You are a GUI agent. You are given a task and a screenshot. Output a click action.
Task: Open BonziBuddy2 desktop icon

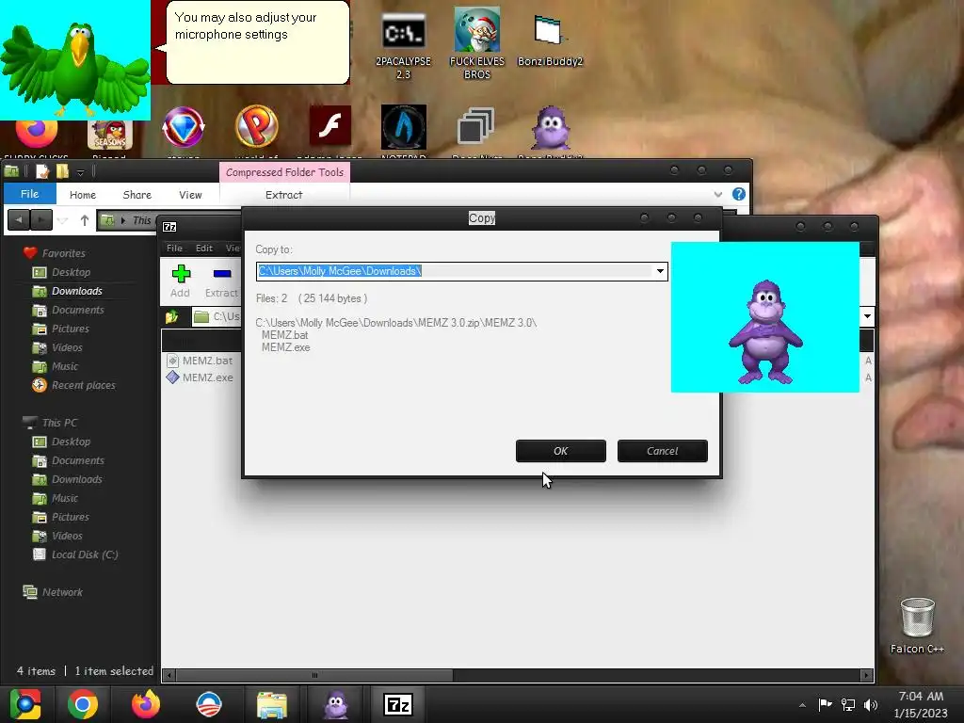tap(550, 40)
